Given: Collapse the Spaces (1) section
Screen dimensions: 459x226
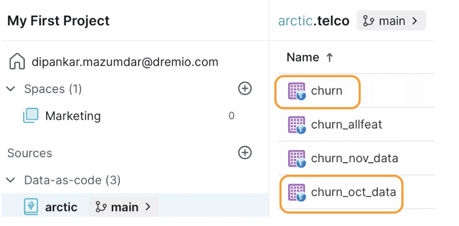Looking at the screenshot, I should point(11,89).
